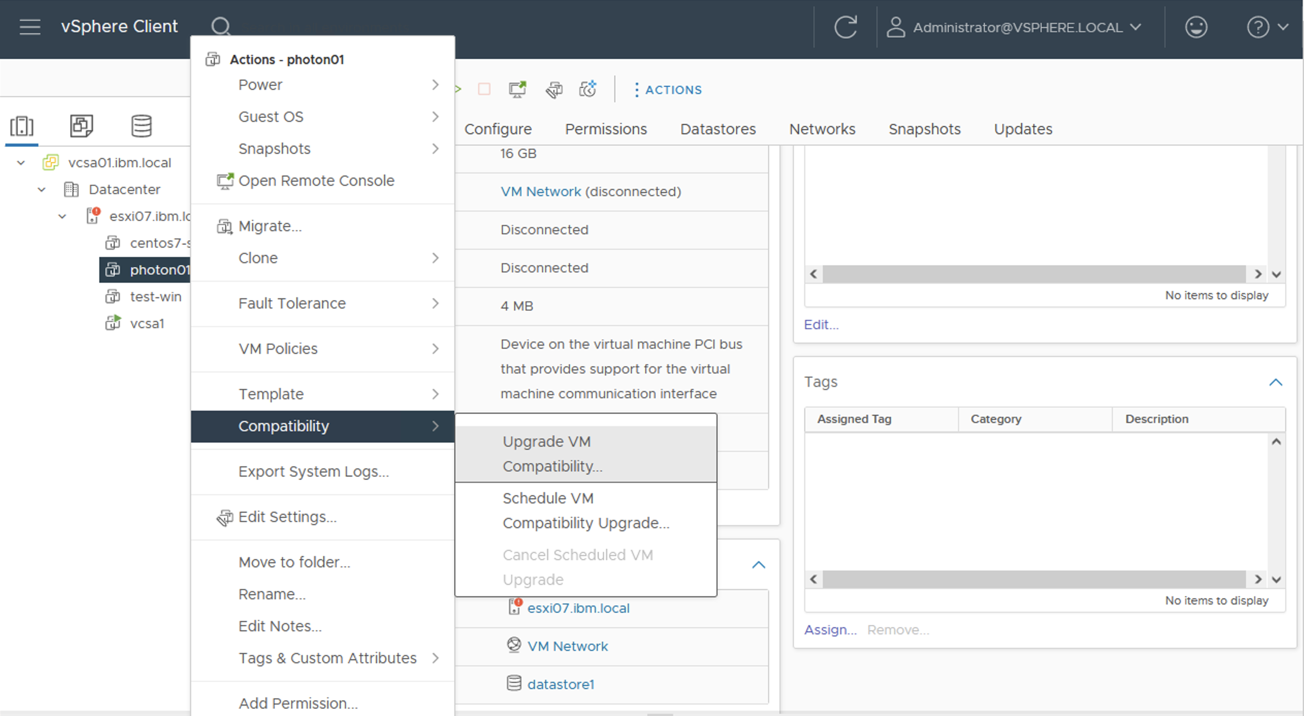Launch the Remote Console from the toolbar
The width and height of the screenshot is (1304, 716).
coord(517,89)
